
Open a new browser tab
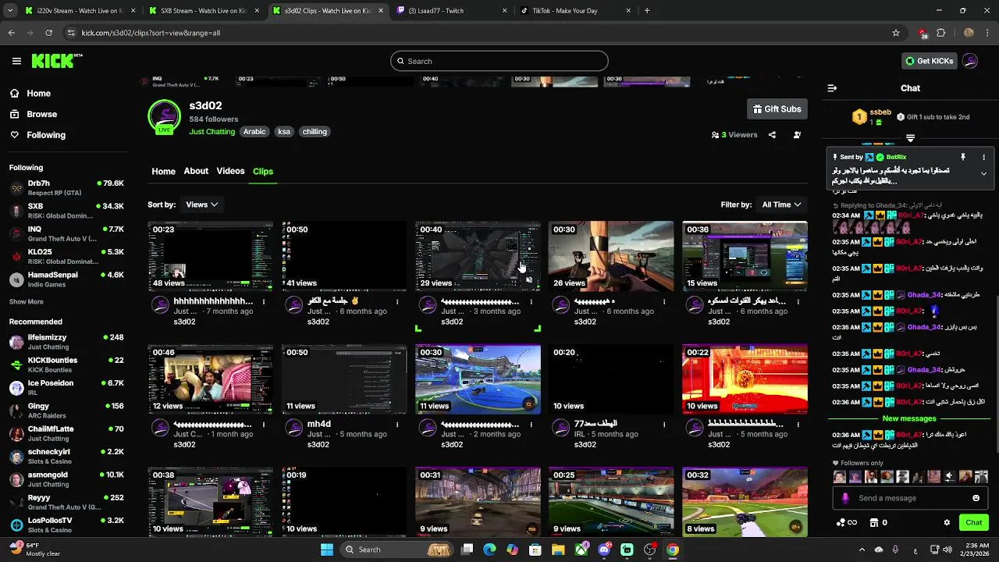coord(647,11)
